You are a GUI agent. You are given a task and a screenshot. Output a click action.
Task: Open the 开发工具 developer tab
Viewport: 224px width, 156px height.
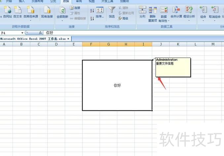click(107, 1)
